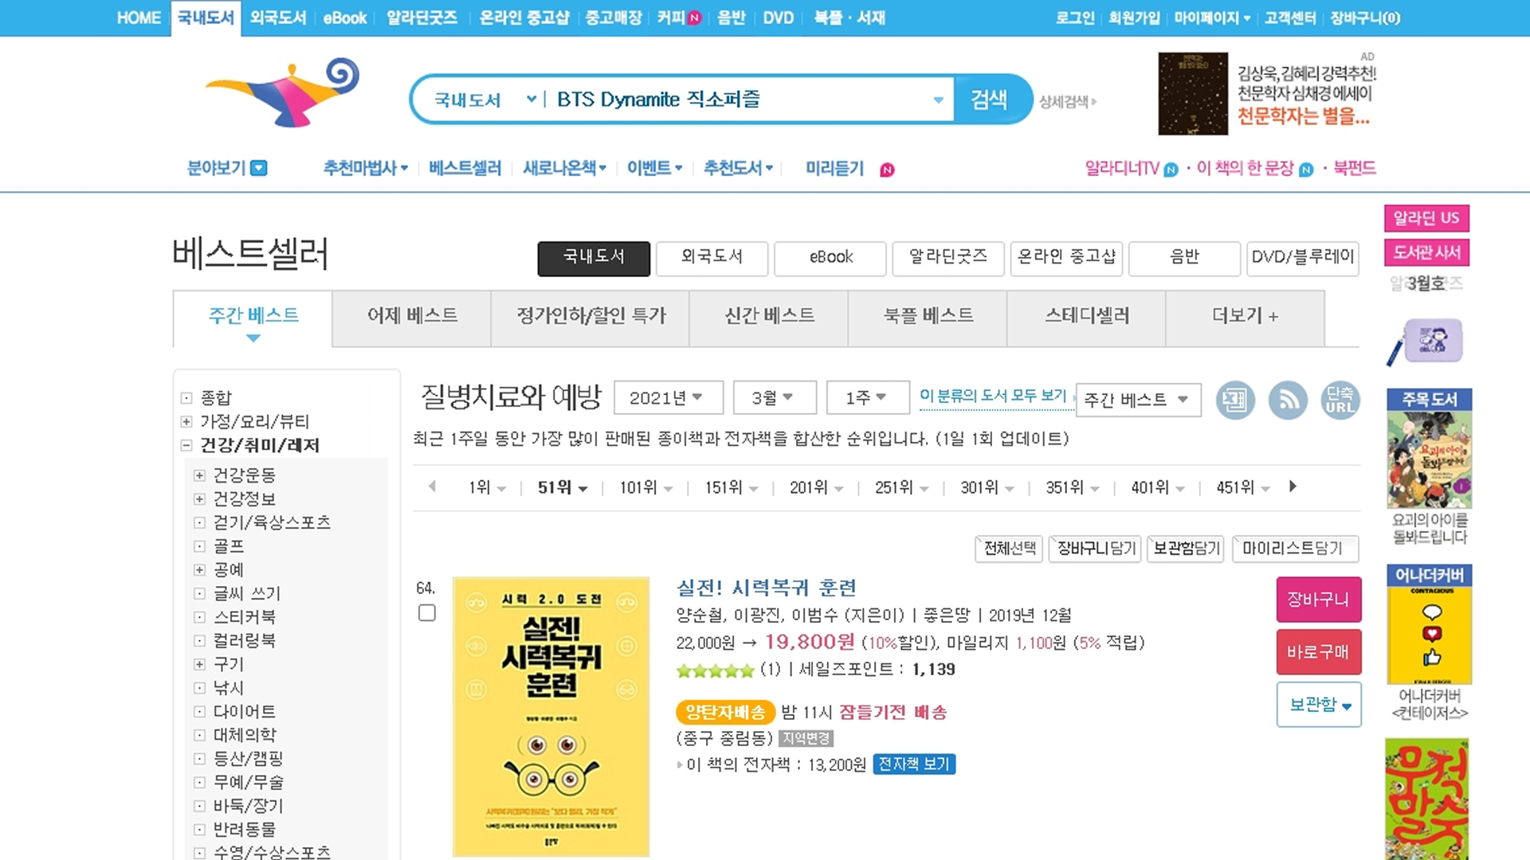Expand the 건강운동 subcategory
Screen dimensions: 1530x860
pyautogui.click(x=199, y=475)
